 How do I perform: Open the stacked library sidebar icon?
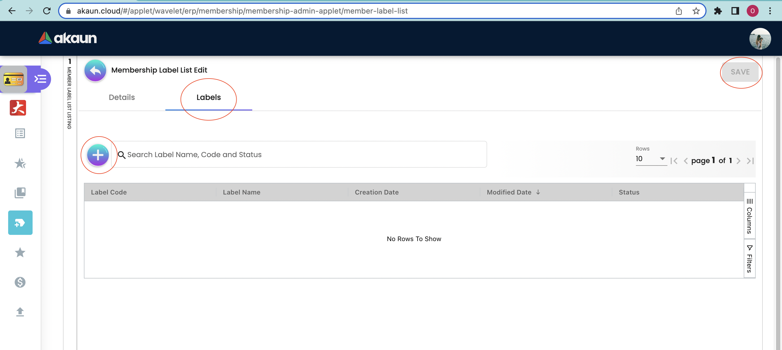coord(20,193)
